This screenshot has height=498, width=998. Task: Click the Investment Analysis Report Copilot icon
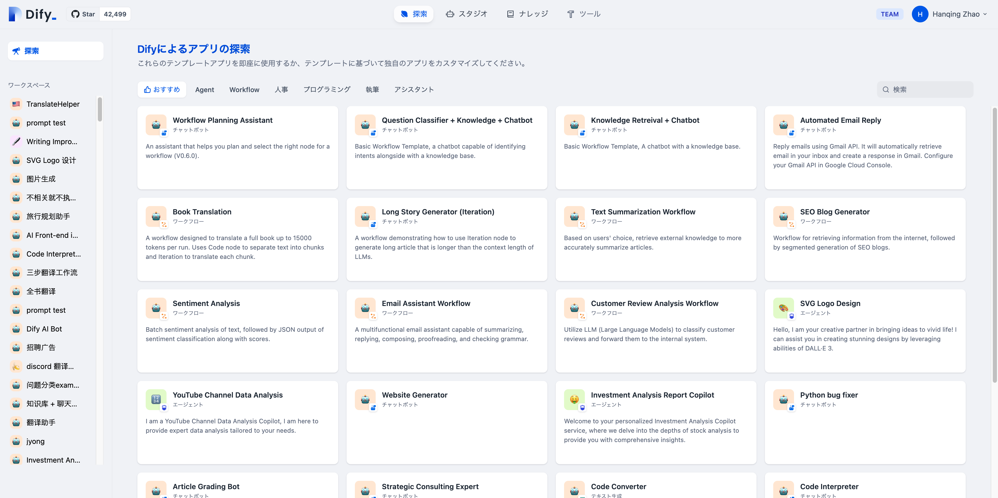coord(574,399)
